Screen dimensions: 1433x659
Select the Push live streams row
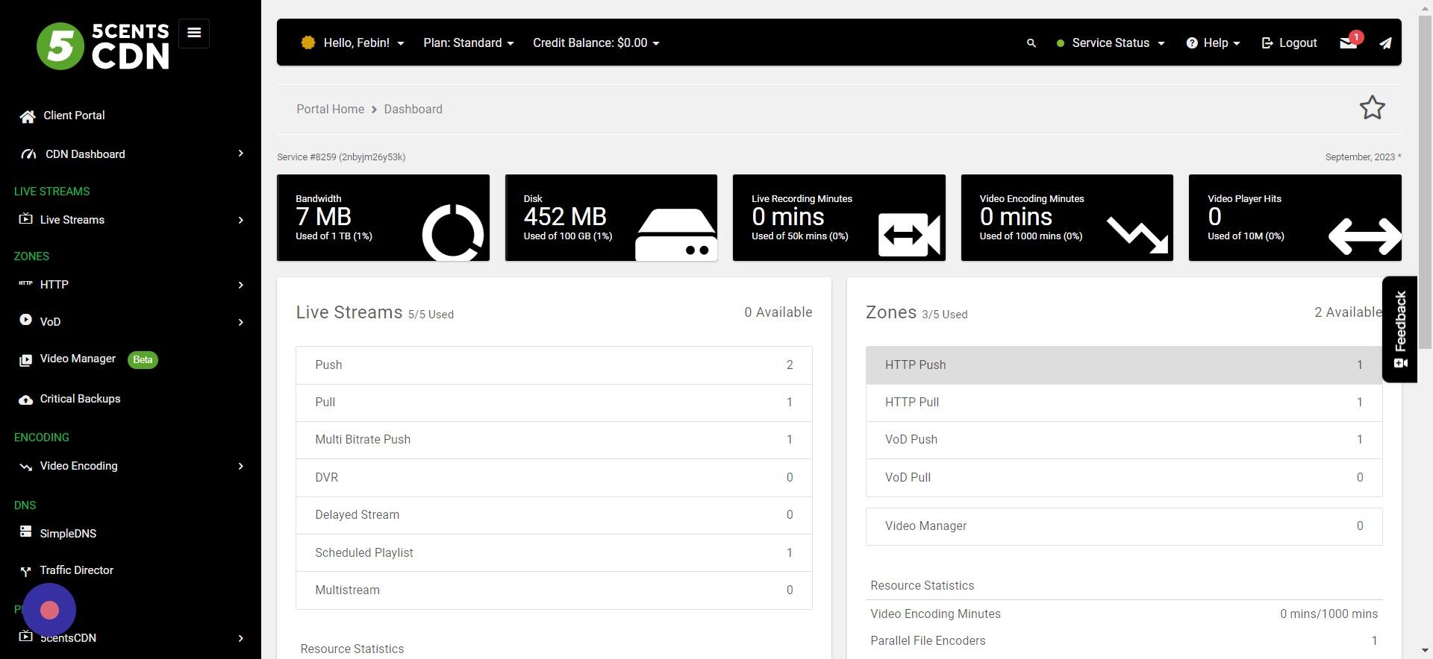click(554, 365)
